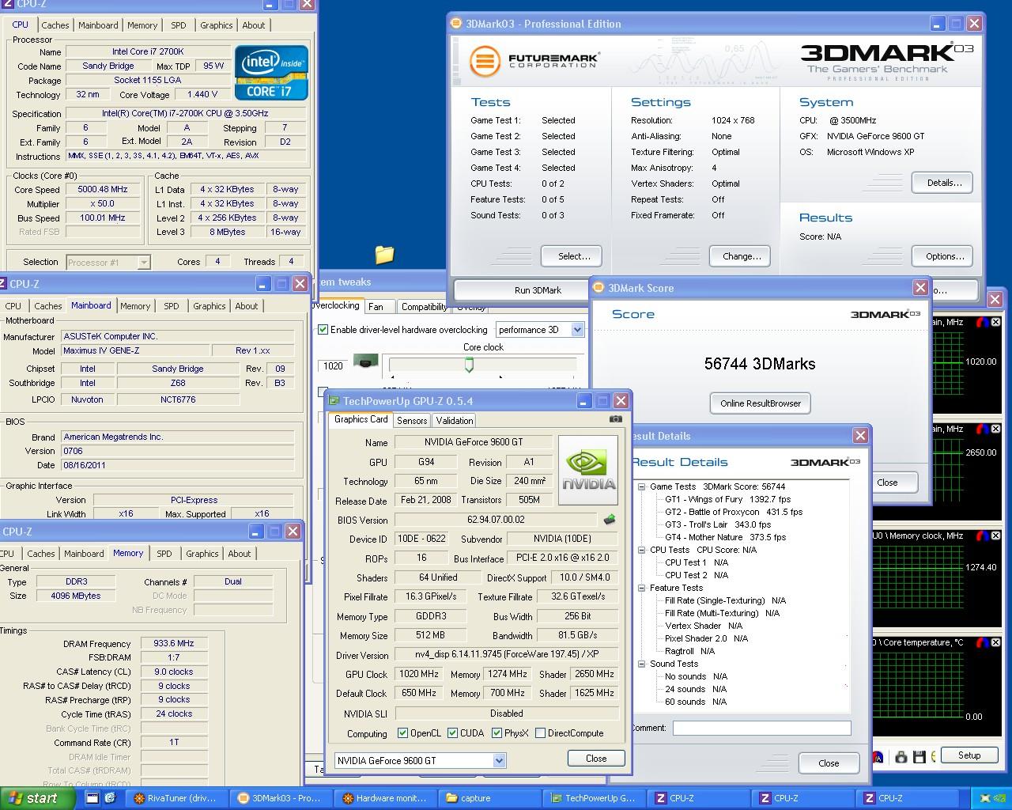1012x810 pixels.
Task: Click the GPU-Z screenshot camera icon
Action: [x=616, y=419]
